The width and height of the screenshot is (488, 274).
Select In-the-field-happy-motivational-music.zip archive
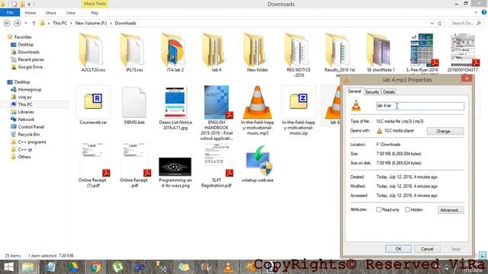(298, 110)
